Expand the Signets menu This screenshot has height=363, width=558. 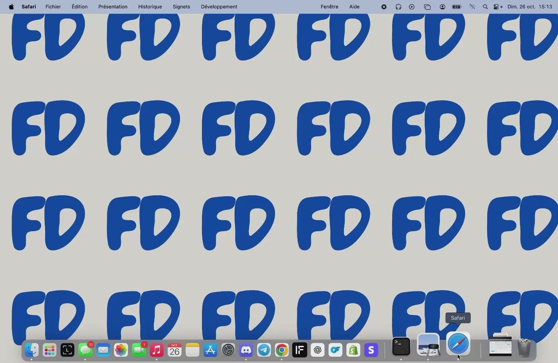[181, 7]
